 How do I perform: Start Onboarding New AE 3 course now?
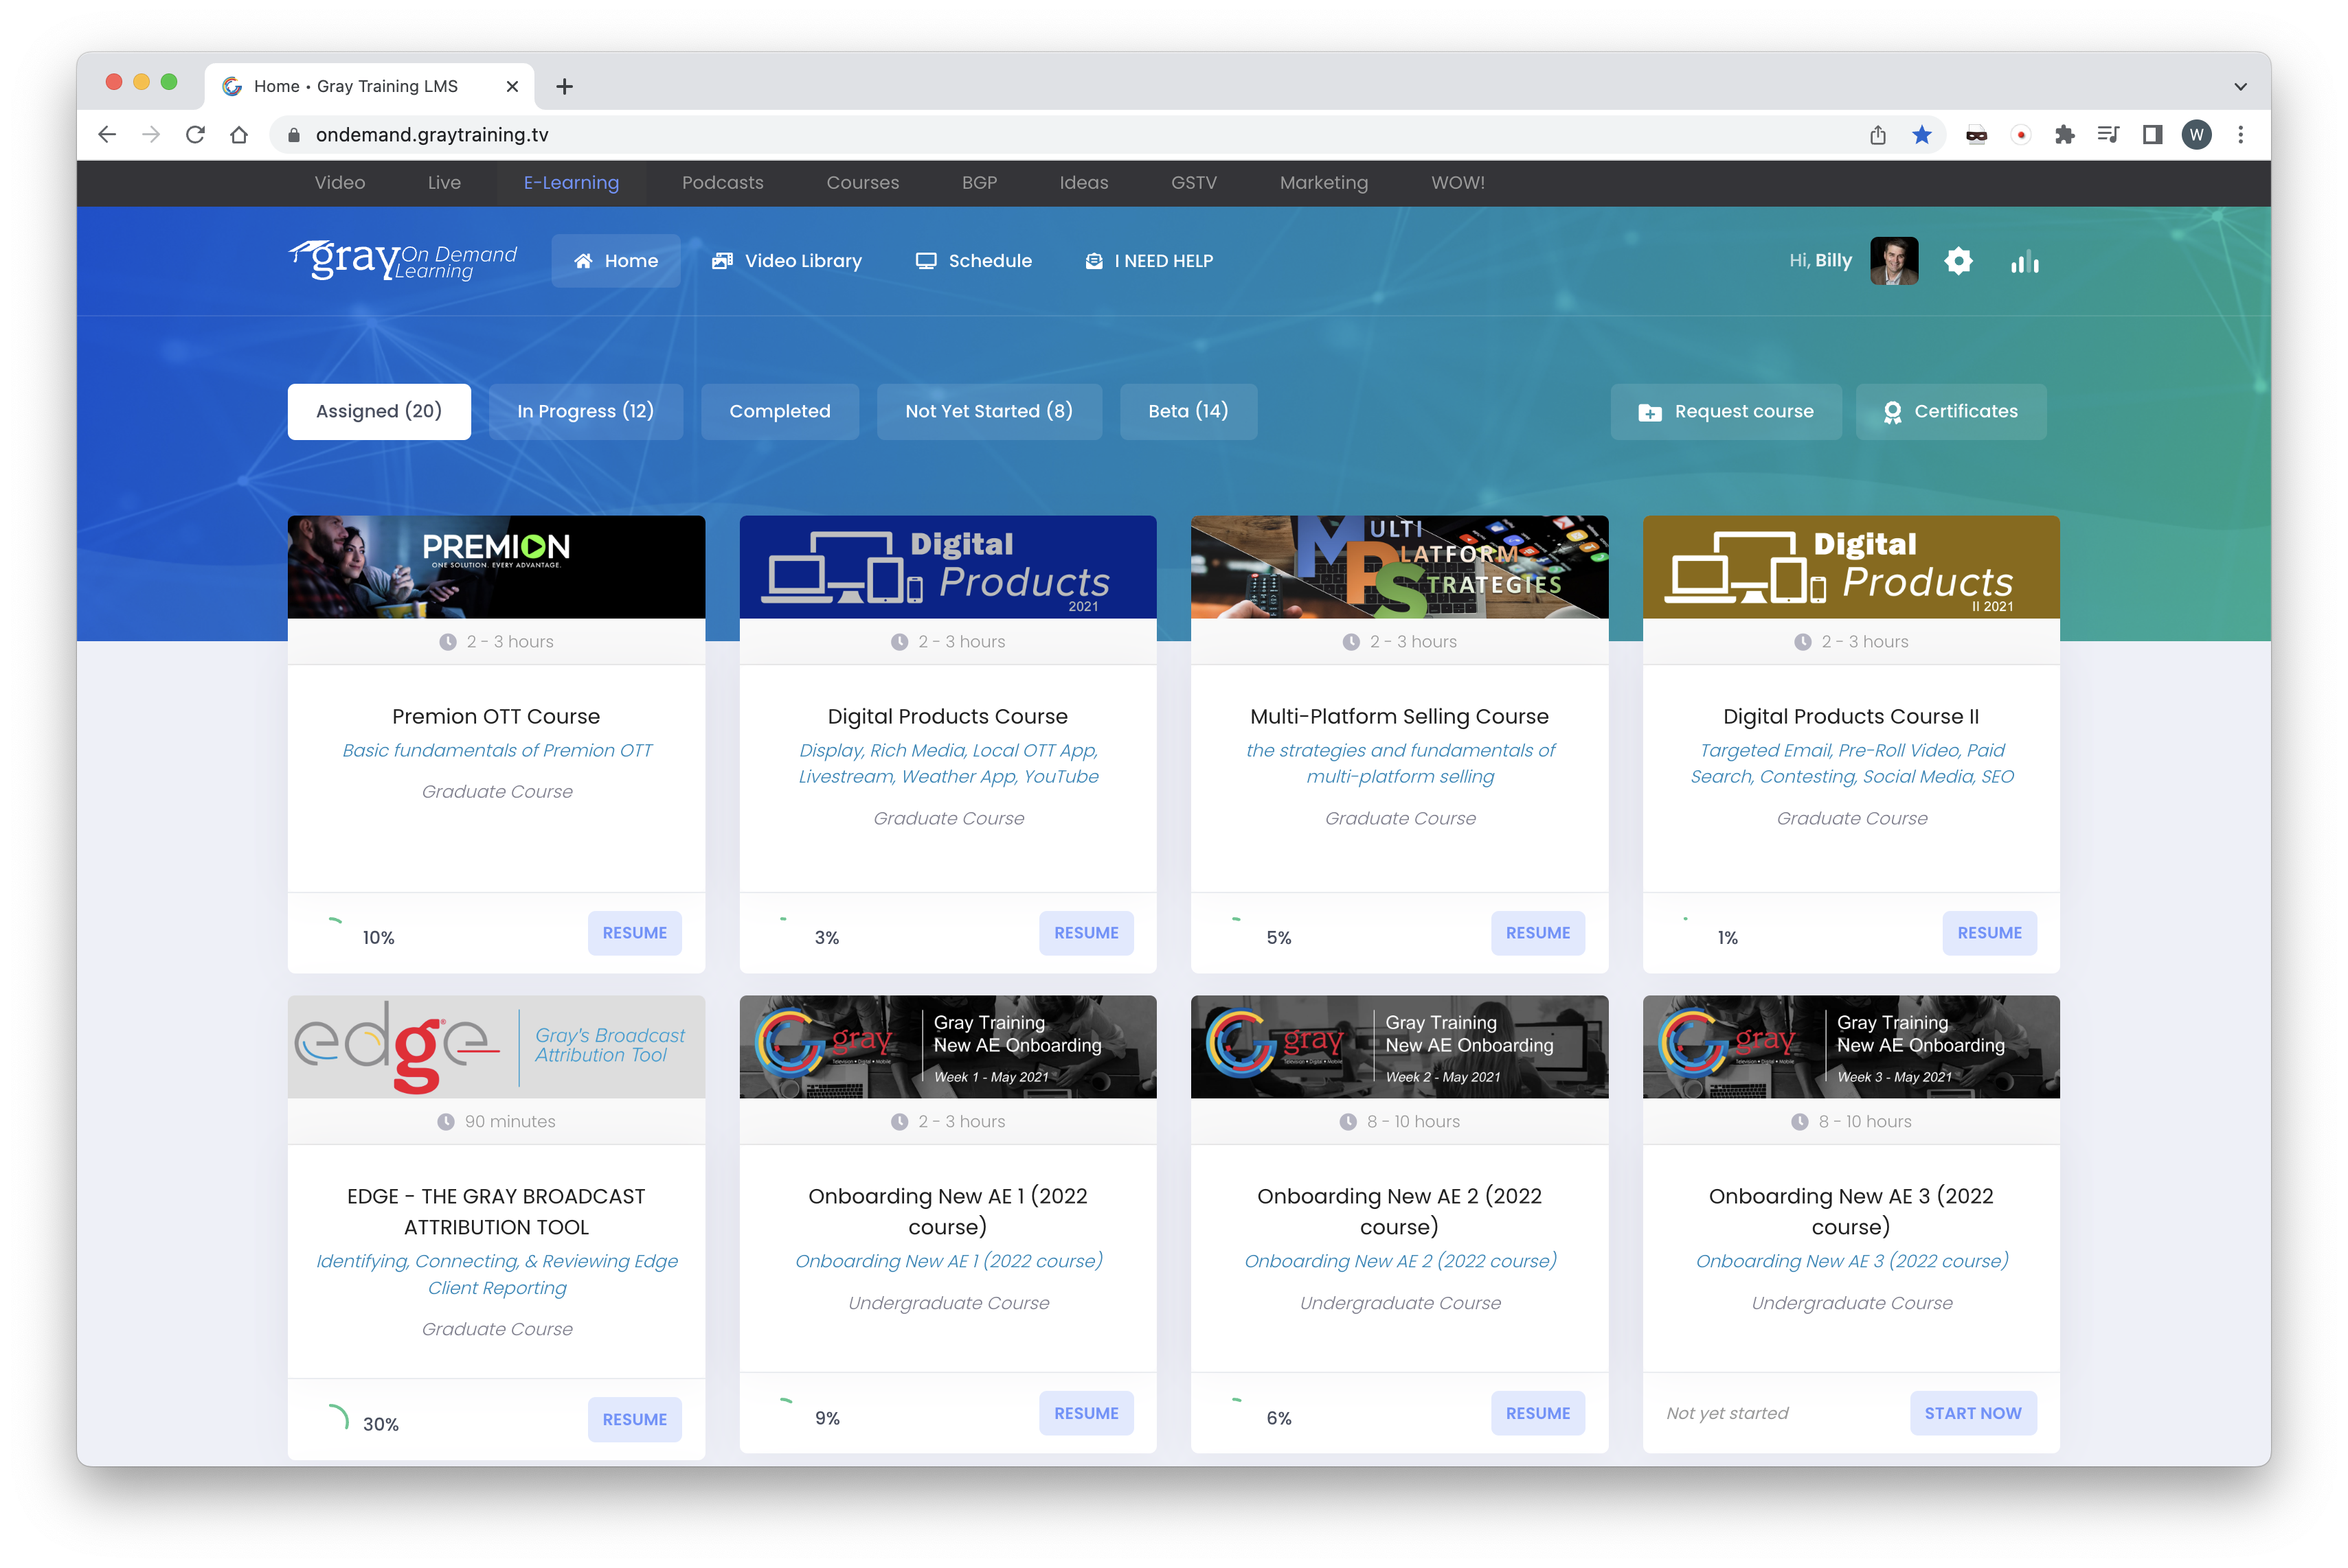(1973, 1413)
